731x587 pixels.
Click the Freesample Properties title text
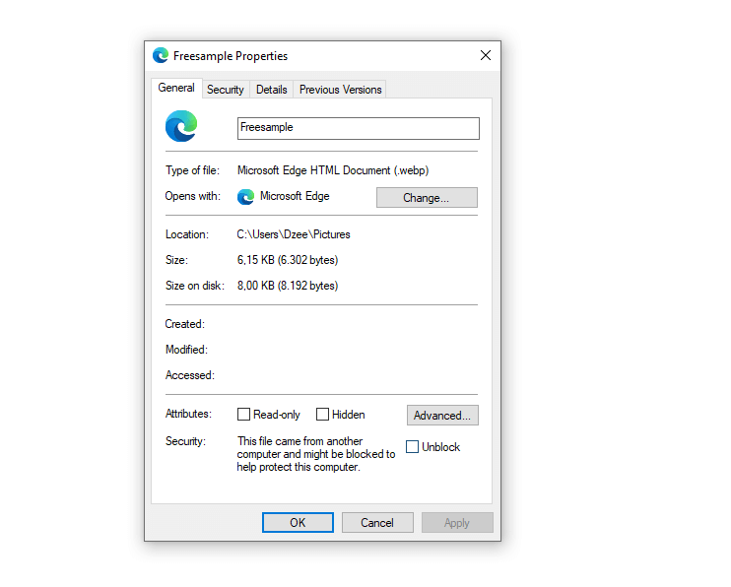pos(231,56)
